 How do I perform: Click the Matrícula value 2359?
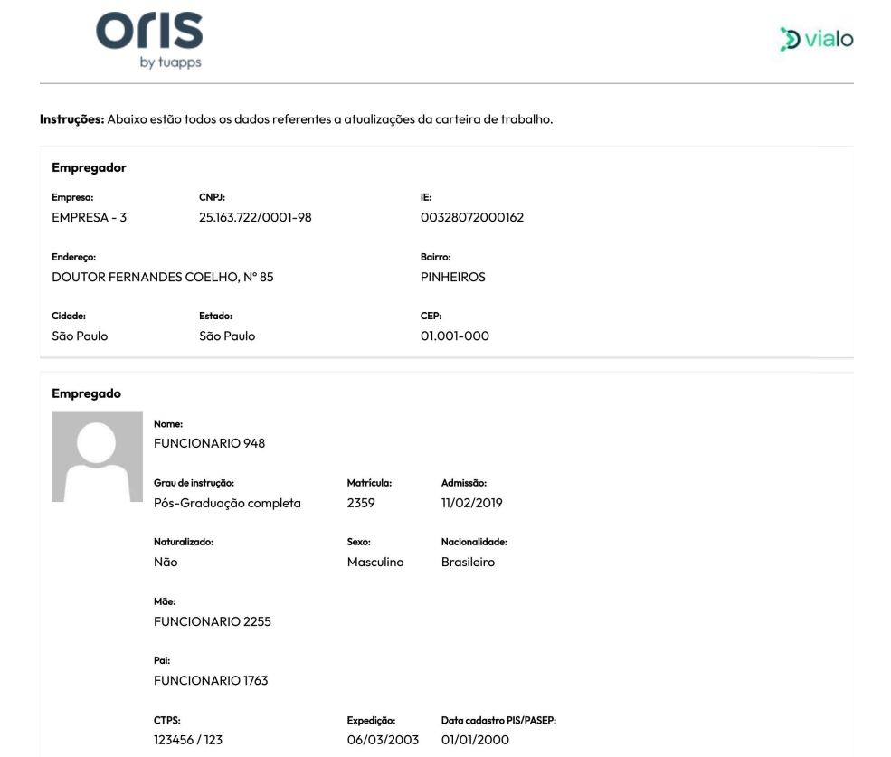point(361,503)
